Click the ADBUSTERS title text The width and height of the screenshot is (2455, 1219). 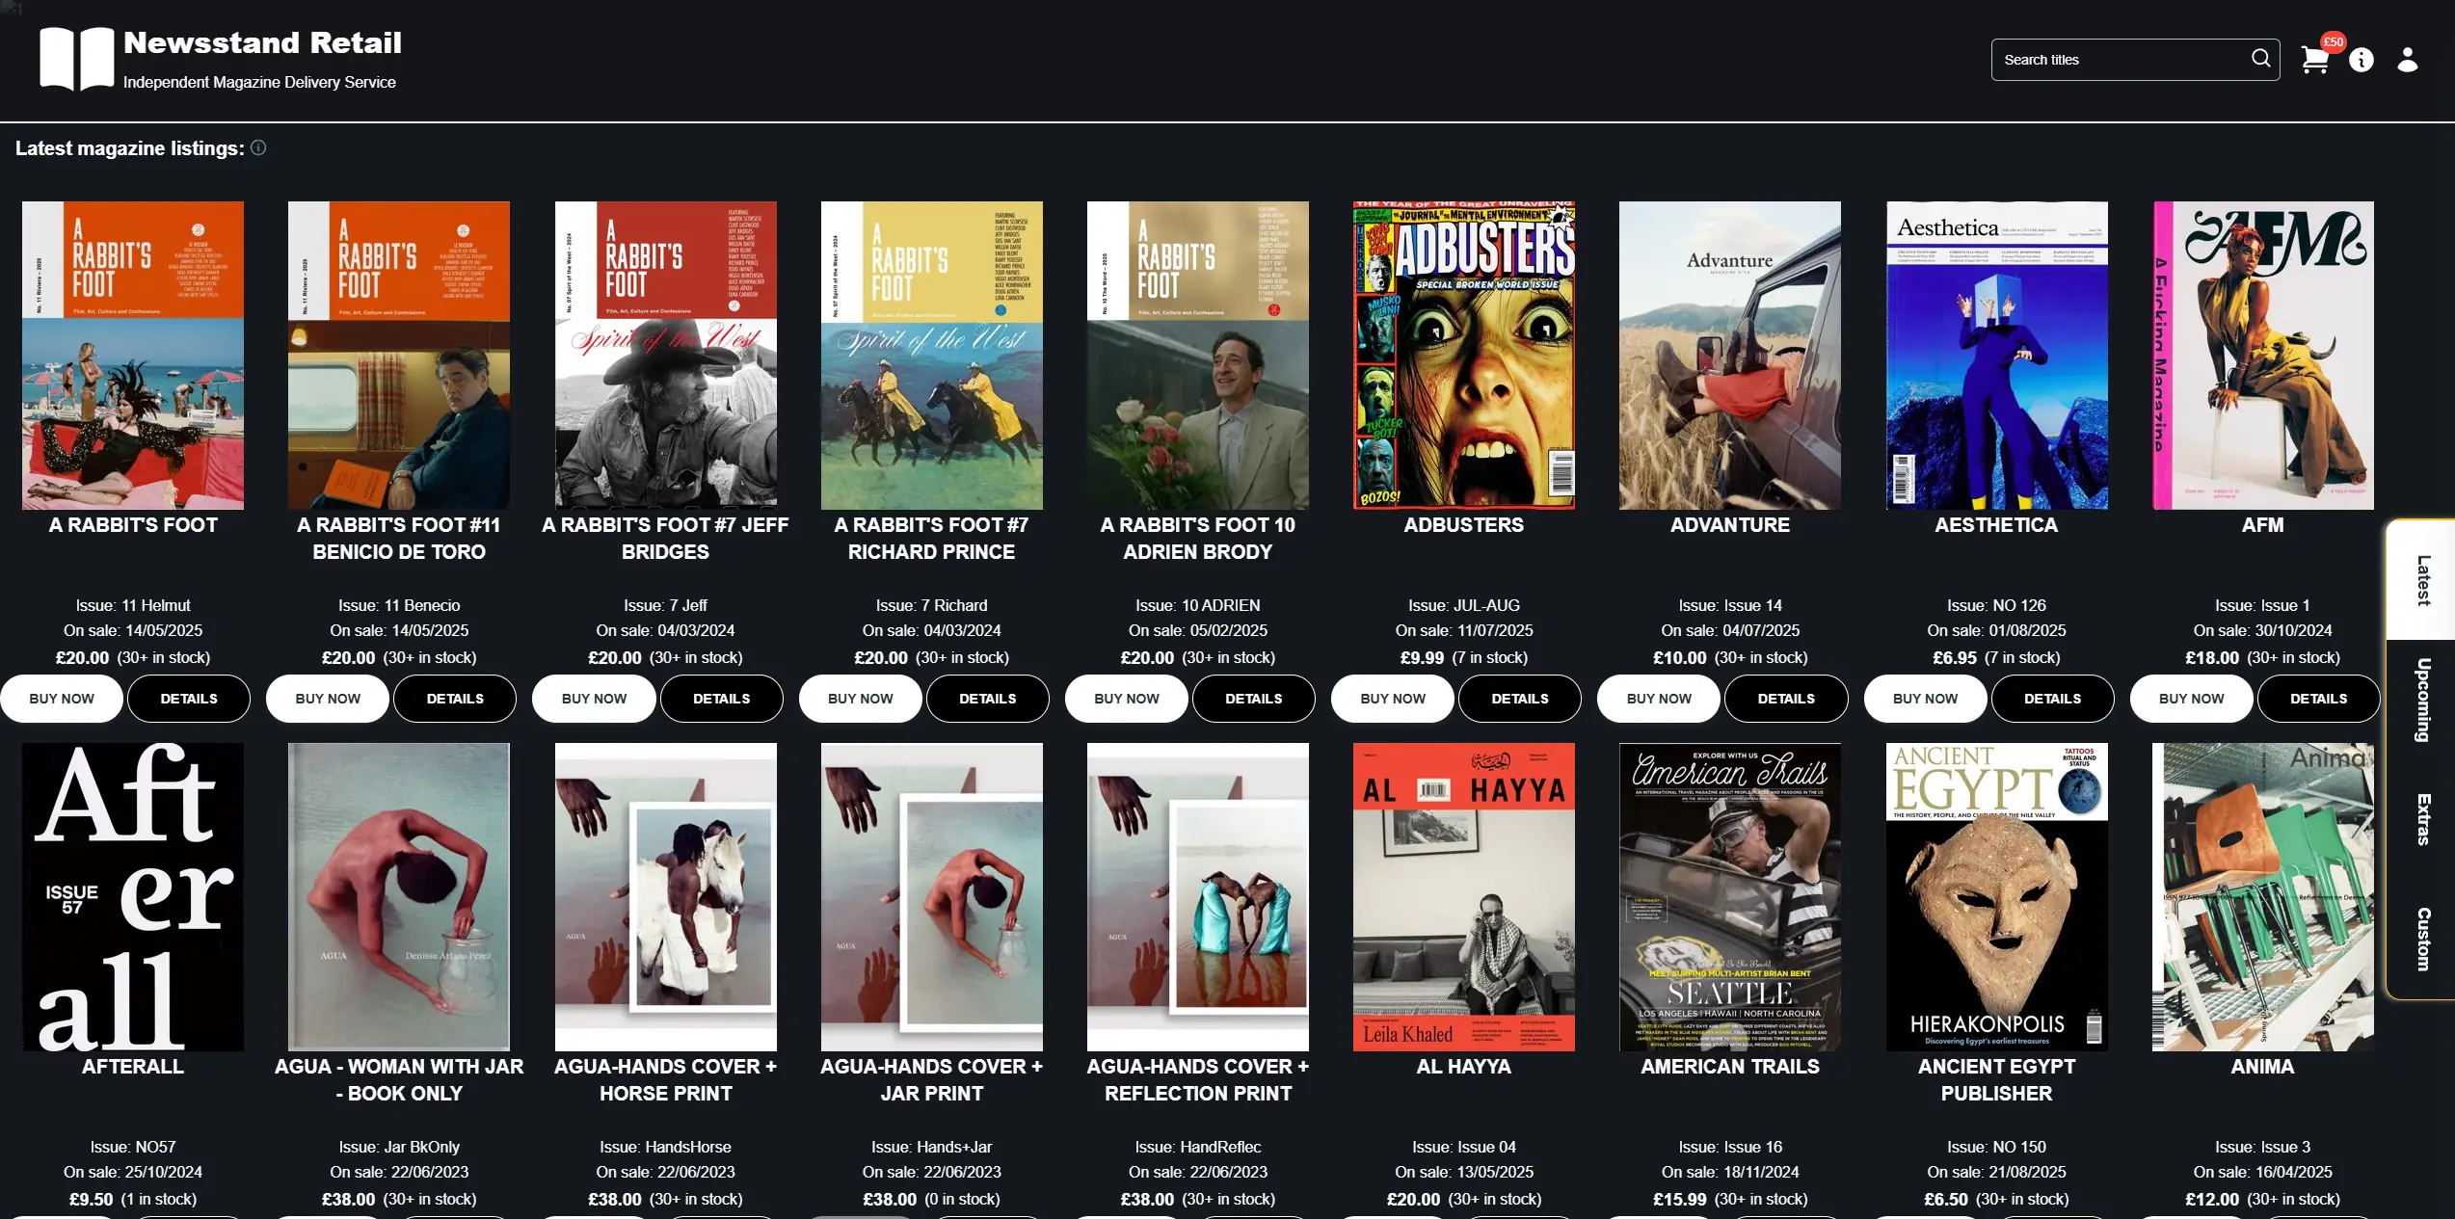point(1463,525)
